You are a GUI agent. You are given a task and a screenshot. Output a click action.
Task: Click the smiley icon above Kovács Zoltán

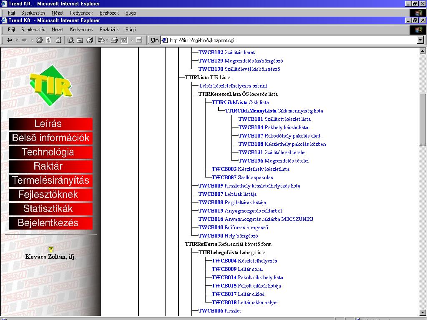(50, 249)
